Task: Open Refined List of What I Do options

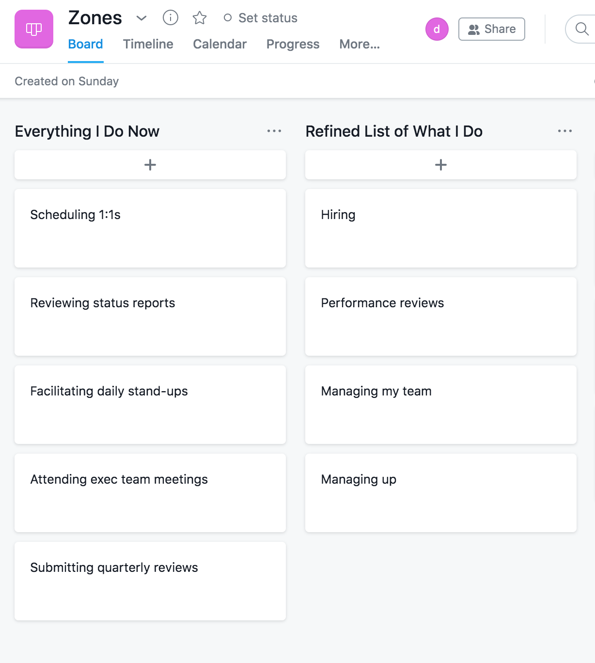Action: point(564,131)
